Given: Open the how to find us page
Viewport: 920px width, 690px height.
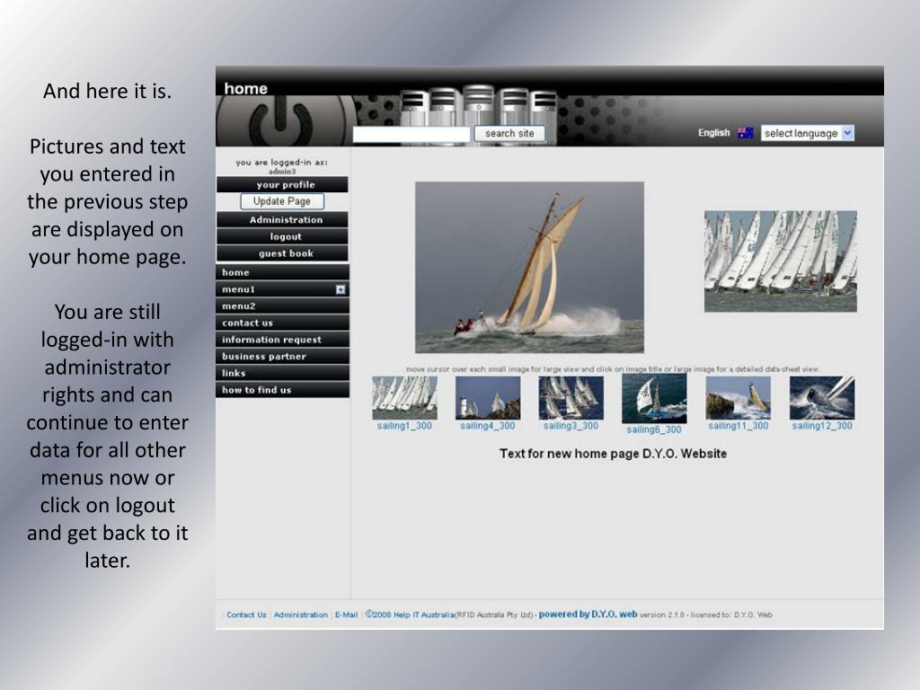Looking at the screenshot, I should coord(282,390).
